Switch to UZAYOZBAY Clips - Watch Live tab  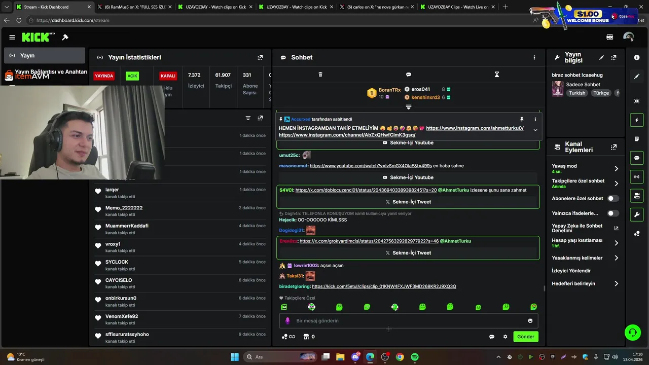coord(457,7)
